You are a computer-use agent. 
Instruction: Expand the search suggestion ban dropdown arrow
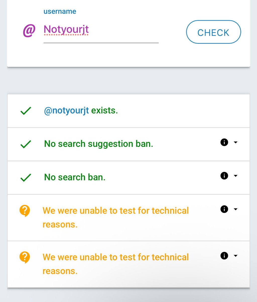[235, 142]
